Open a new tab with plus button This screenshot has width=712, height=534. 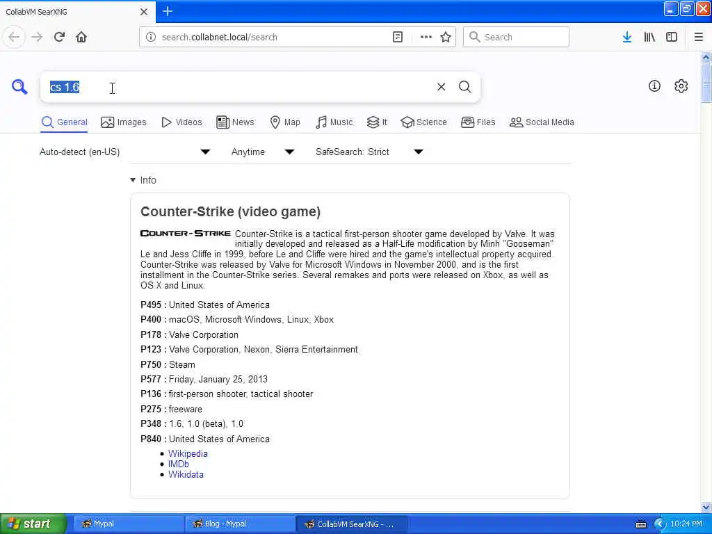click(x=168, y=11)
